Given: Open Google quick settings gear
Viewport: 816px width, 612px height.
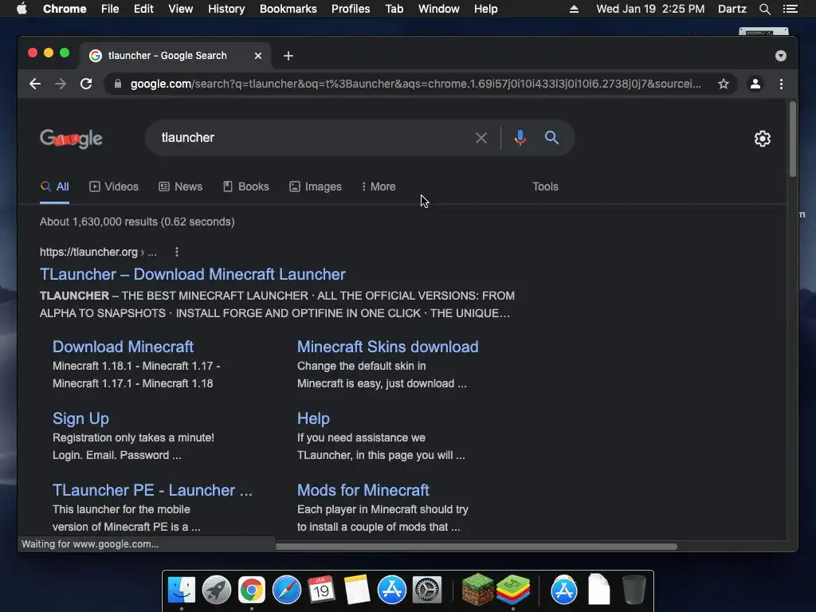Looking at the screenshot, I should (763, 139).
